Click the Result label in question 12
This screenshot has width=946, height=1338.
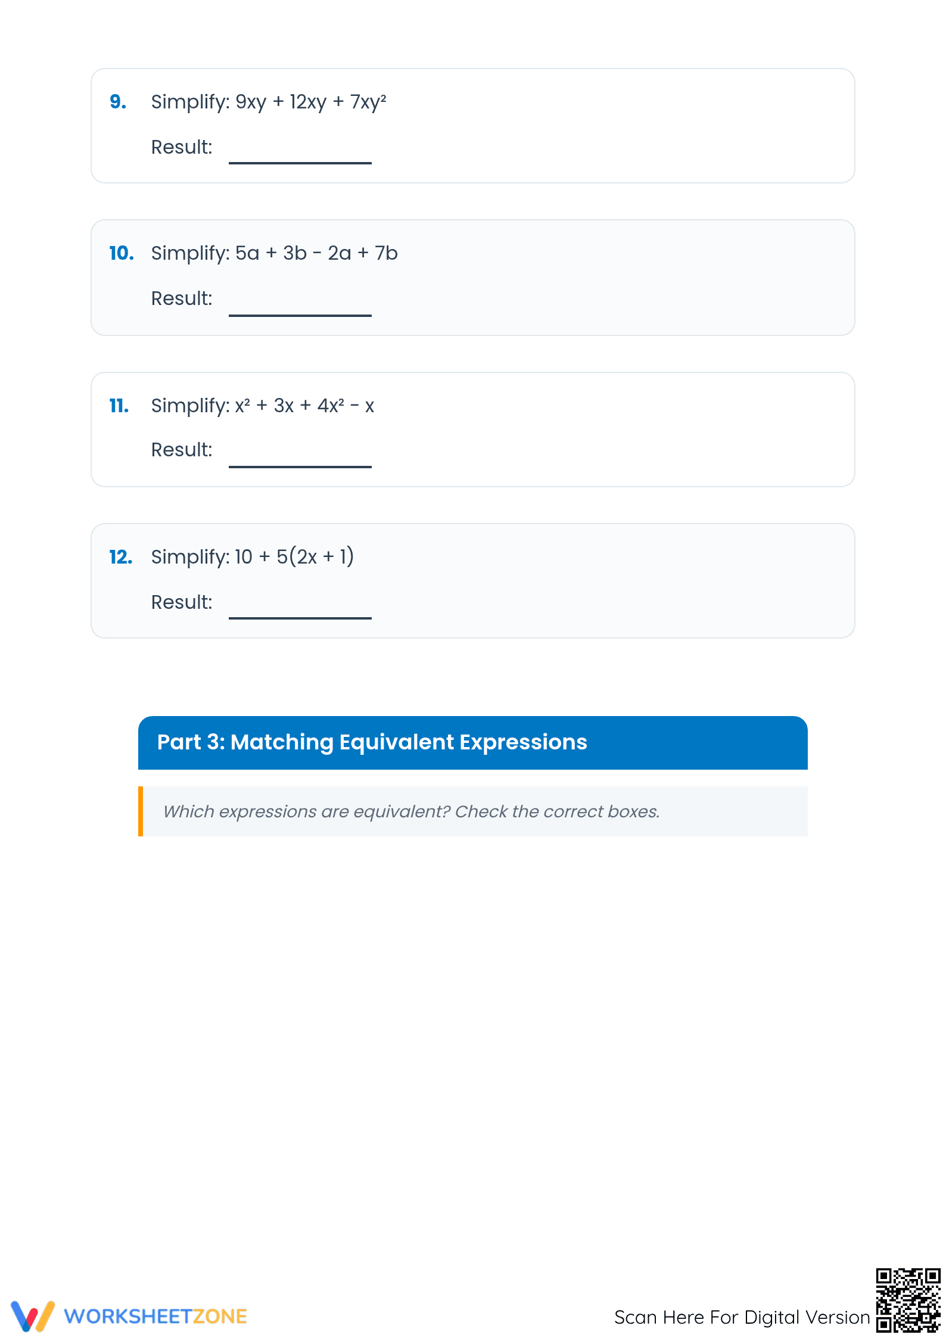[182, 602]
